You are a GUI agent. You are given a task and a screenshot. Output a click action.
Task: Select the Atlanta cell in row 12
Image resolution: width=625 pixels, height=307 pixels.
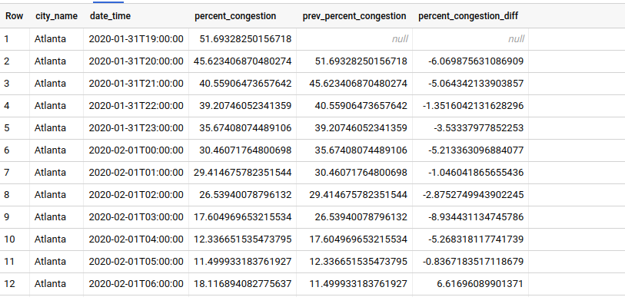point(51,283)
